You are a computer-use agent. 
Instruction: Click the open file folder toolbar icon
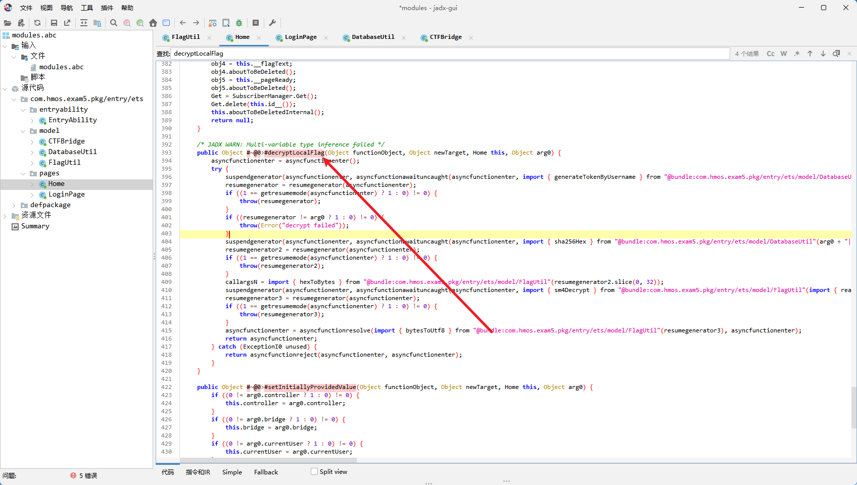[x=8, y=23]
